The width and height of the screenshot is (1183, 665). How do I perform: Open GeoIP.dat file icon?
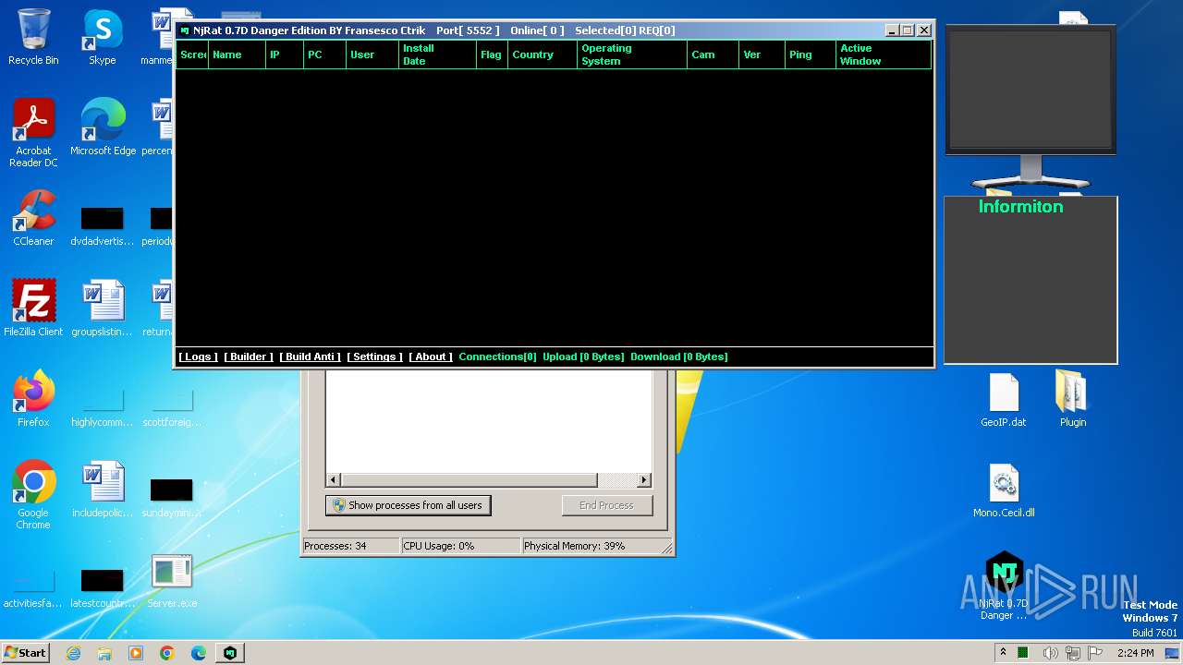pyautogui.click(x=1004, y=400)
